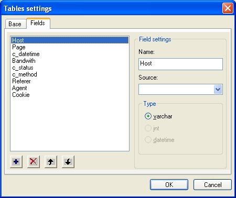
Task: Select the Agent list entry
Action: click(70, 88)
